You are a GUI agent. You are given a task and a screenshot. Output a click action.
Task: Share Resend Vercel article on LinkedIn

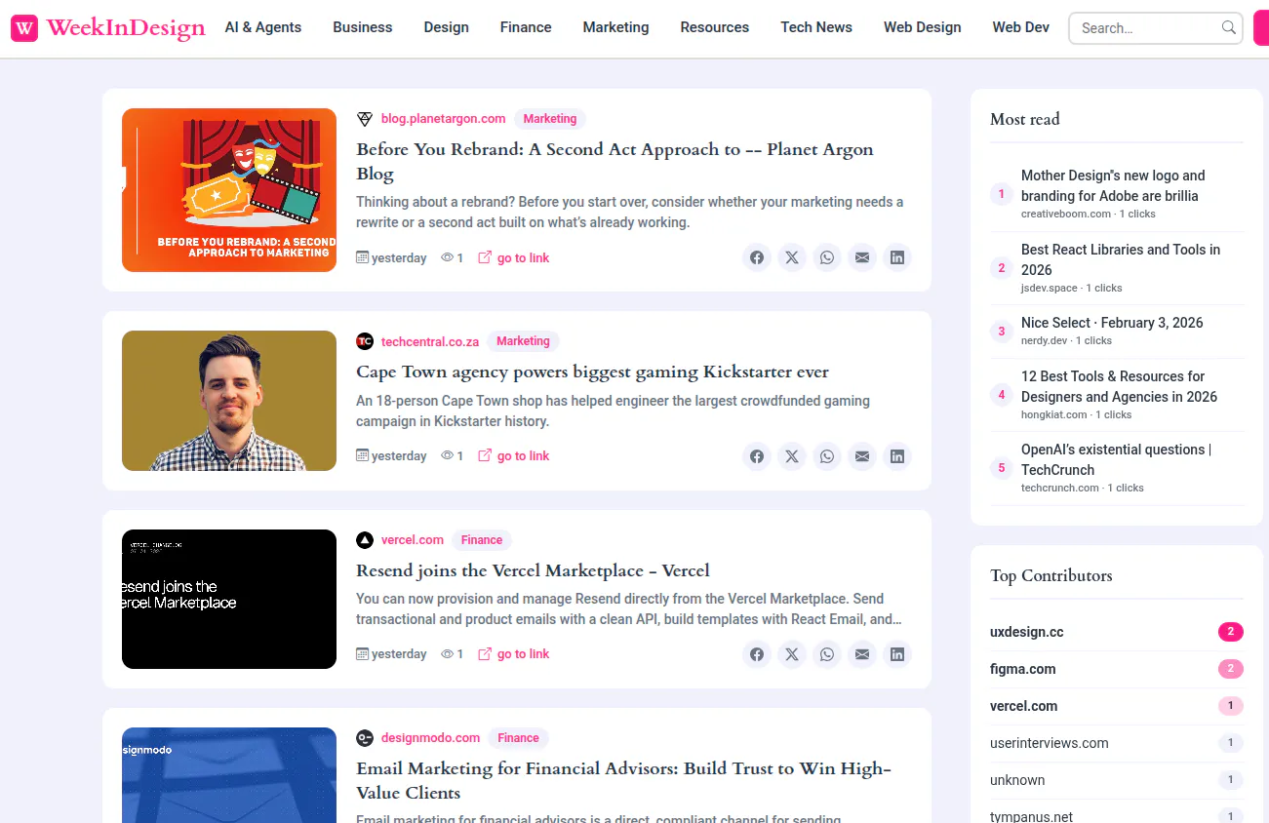click(897, 653)
